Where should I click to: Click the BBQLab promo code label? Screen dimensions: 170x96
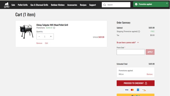coord(121,74)
